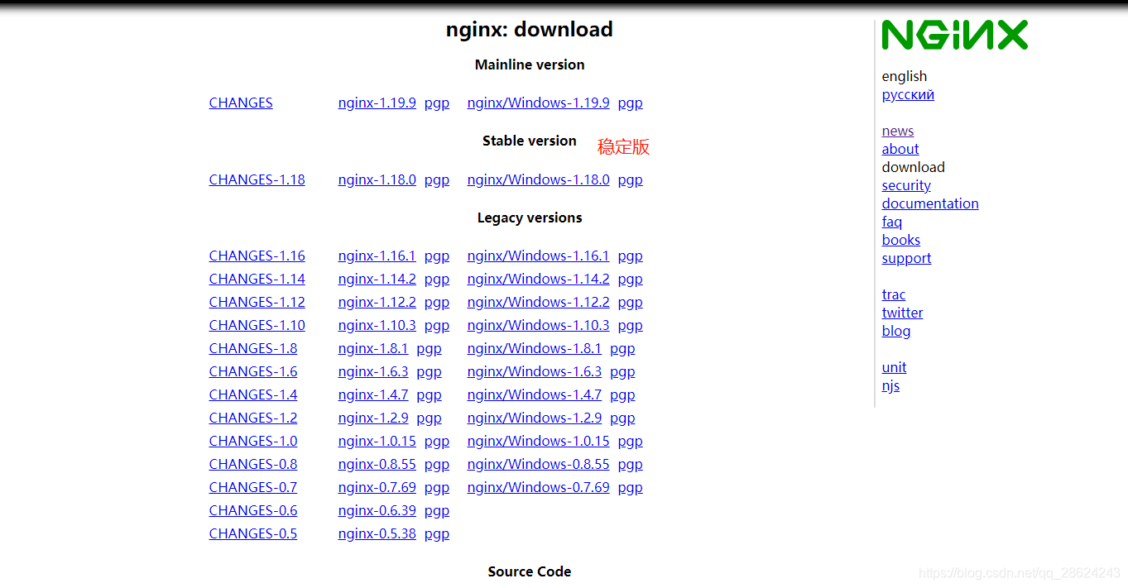Open CHANGES-1.4 link
The image size is (1128, 588).
pos(253,394)
